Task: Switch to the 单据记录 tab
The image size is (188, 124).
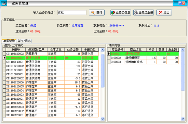Action: click(9, 41)
